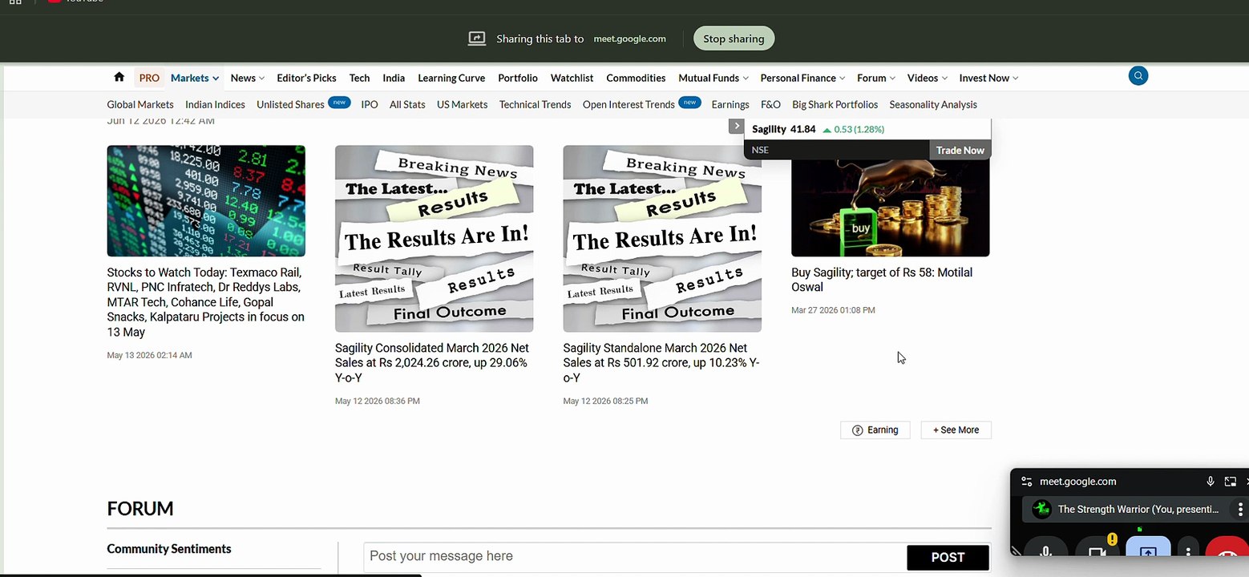The image size is (1249, 577).
Task: Open Buy Sagility target Rs 58 article
Action: (882, 280)
